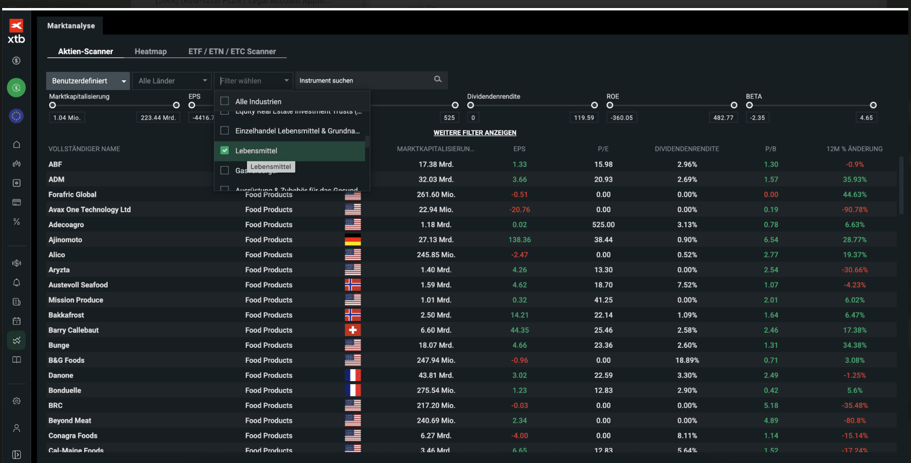Sort by the P/B column header
The image size is (911, 463).
point(771,149)
